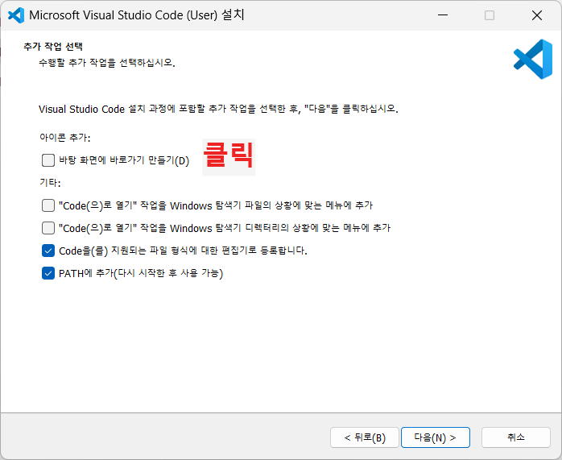Uncheck registering Code as editor for supported files
562x460 pixels.
(x=48, y=251)
